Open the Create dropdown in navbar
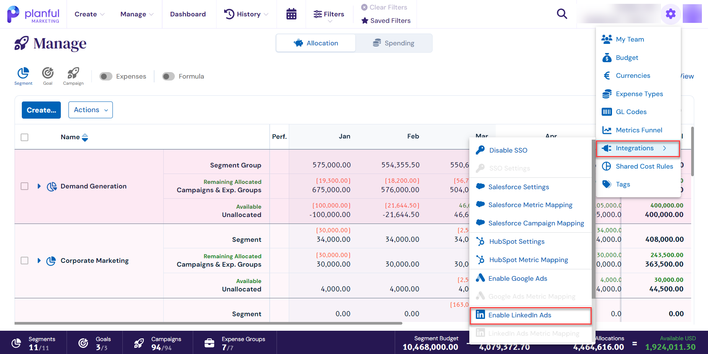Screen dimensions: 708x354 (x=90, y=14)
